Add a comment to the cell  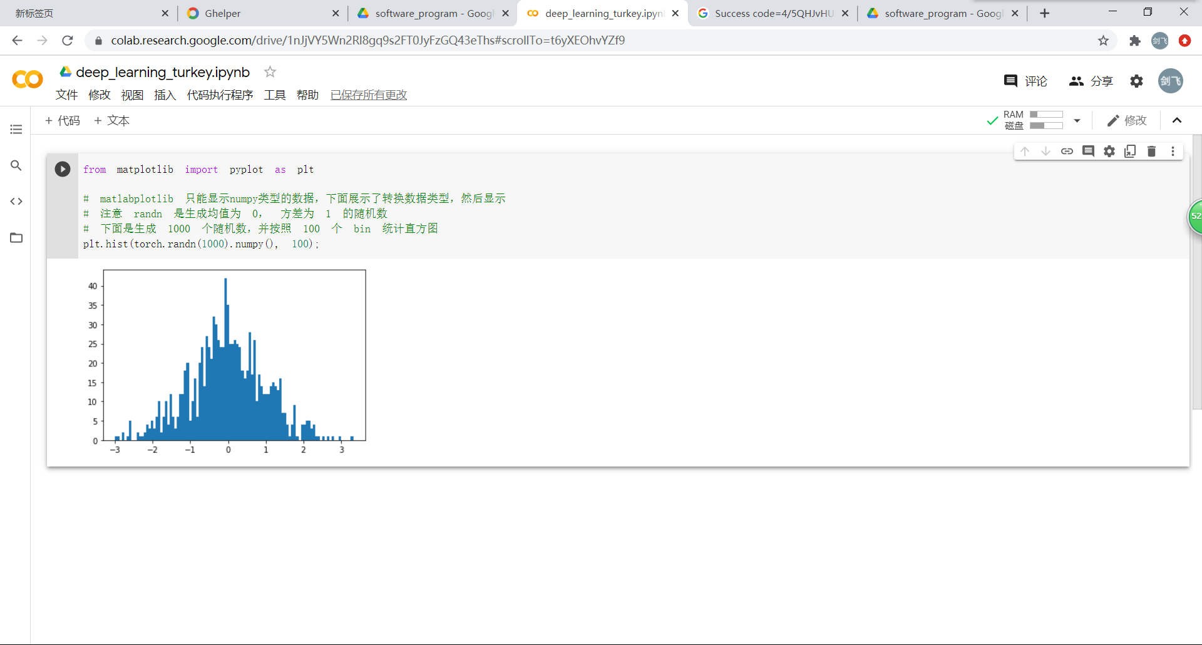[x=1088, y=151]
